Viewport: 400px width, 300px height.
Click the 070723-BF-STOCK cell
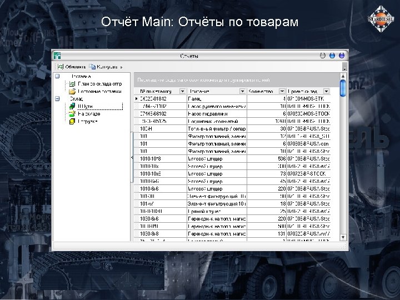(x=308, y=174)
